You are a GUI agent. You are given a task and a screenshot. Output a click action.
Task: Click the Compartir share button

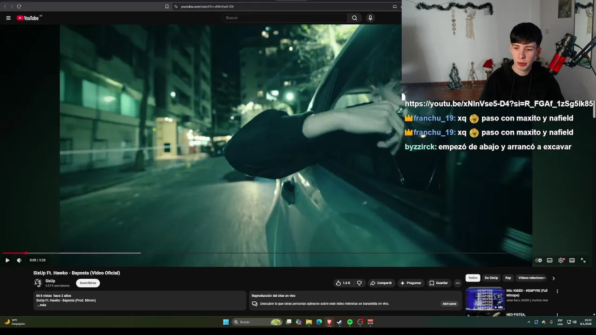pyautogui.click(x=381, y=283)
